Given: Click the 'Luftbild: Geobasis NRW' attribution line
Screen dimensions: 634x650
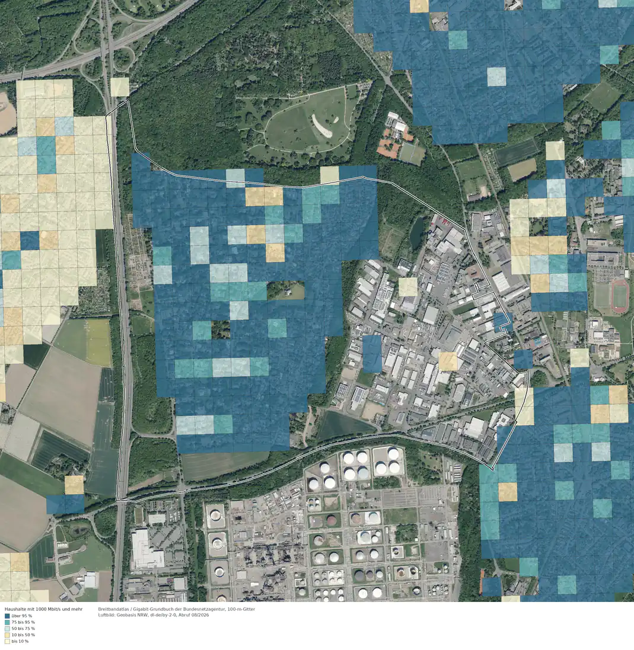Looking at the screenshot, I should [154, 615].
